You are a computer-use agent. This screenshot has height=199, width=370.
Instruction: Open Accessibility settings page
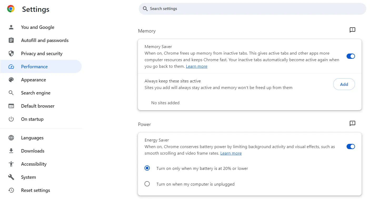click(34, 164)
